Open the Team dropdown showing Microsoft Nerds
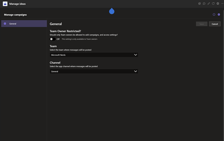This screenshot has width=224, height=141. pyautogui.click(x=94, y=55)
